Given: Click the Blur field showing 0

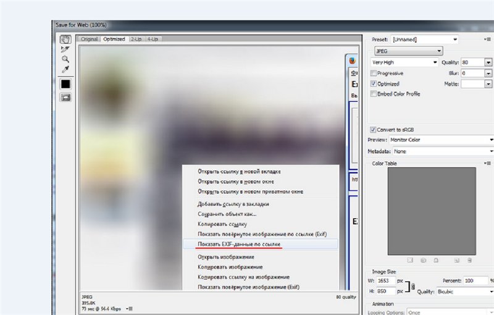Looking at the screenshot, I should pos(472,73).
